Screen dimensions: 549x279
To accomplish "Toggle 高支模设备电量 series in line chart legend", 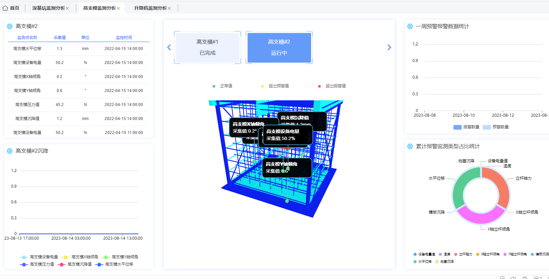I will coord(39,257).
